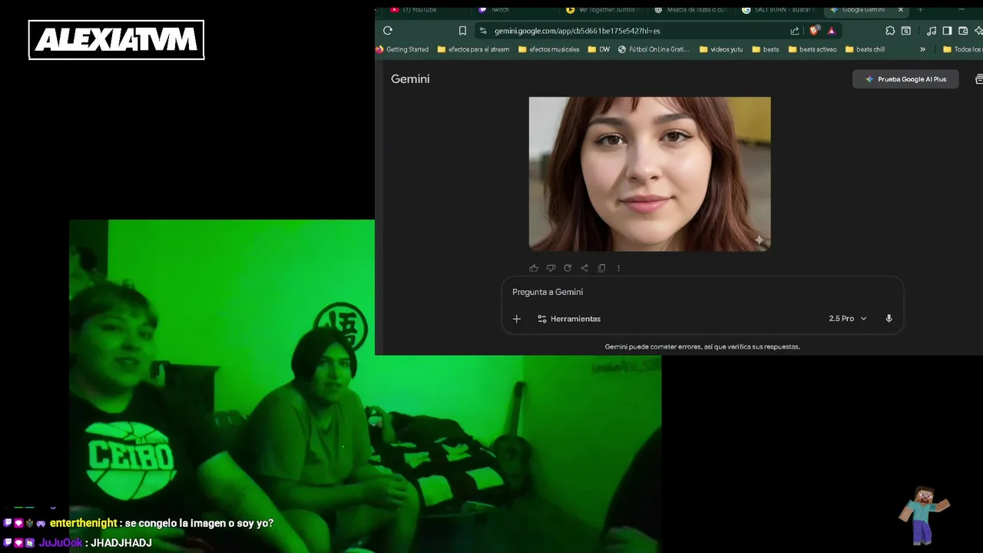
Task: Open the Brave Shields lion icon
Action: pyautogui.click(x=814, y=31)
